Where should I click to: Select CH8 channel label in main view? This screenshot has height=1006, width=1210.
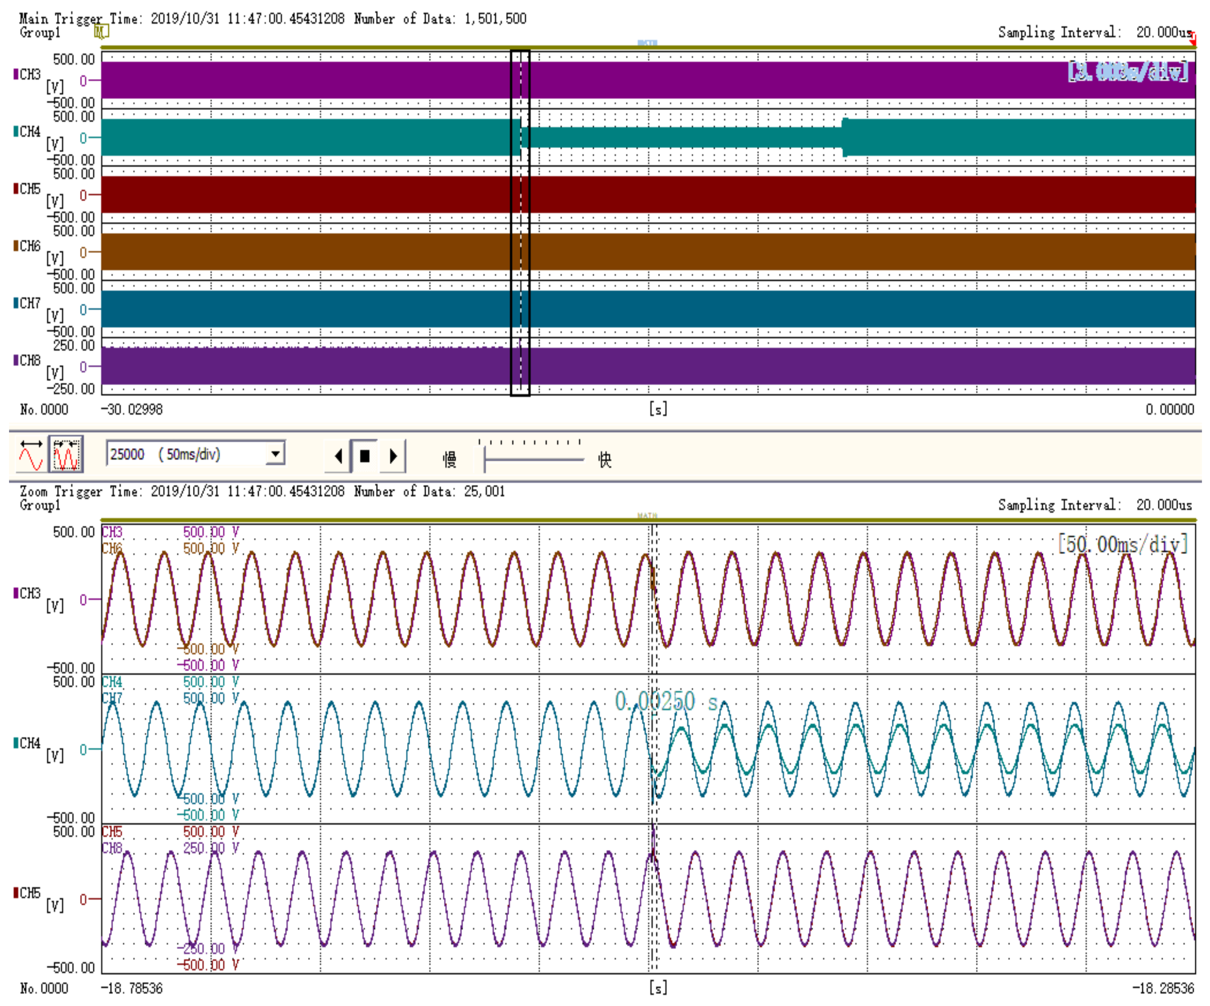coord(30,360)
